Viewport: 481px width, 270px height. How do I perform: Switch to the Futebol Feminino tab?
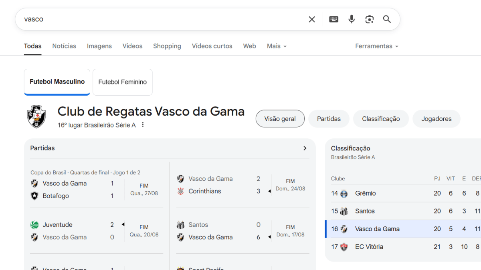tap(122, 82)
